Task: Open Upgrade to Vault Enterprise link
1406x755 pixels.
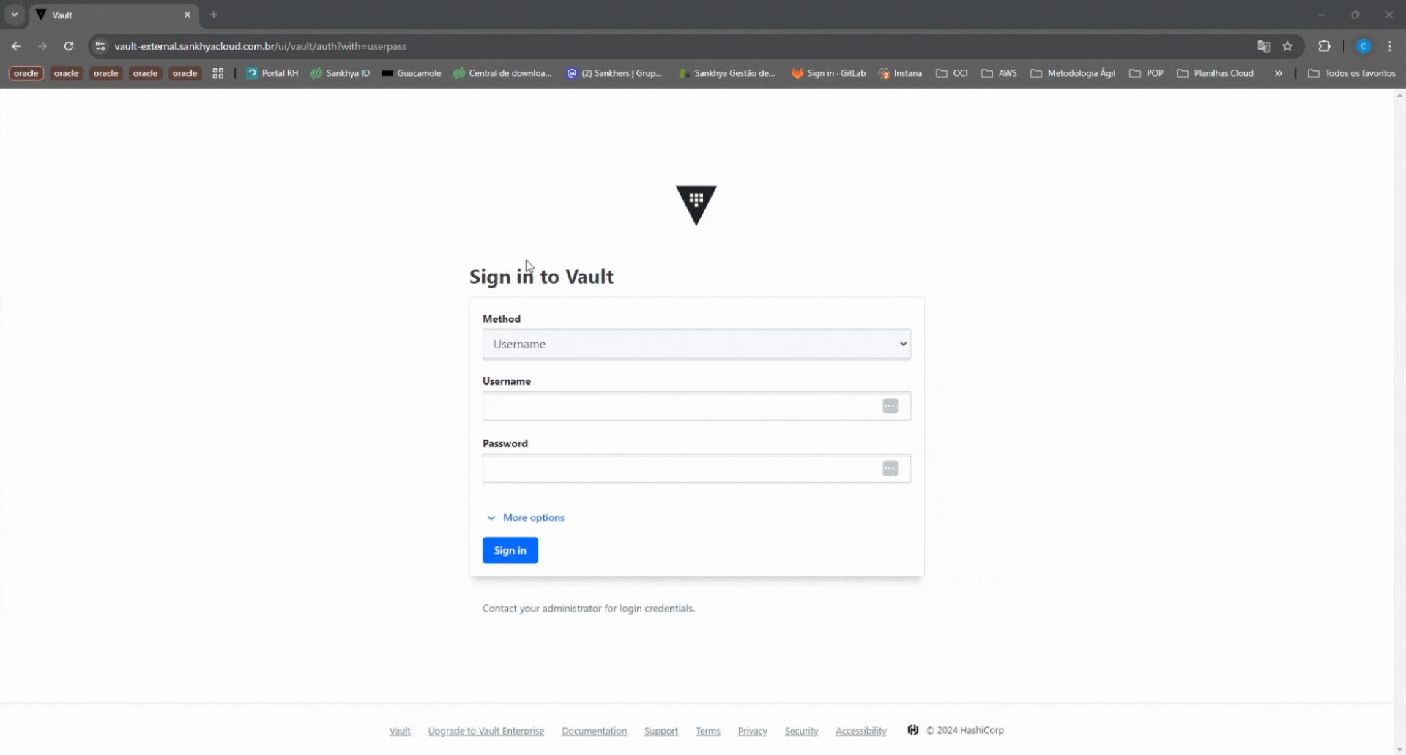Action: click(486, 731)
